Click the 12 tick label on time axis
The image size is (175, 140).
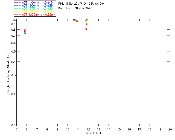88,129
